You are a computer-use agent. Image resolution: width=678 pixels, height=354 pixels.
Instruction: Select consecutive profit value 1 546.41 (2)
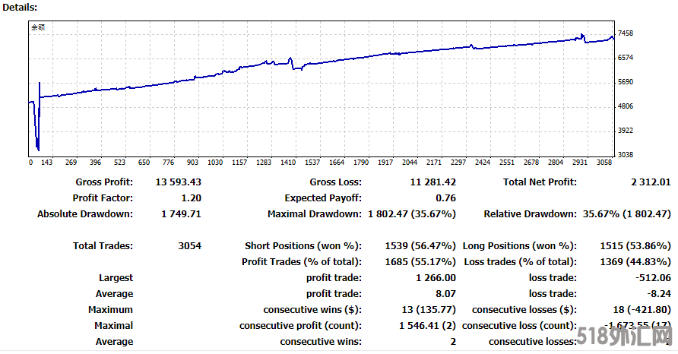click(427, 326)
